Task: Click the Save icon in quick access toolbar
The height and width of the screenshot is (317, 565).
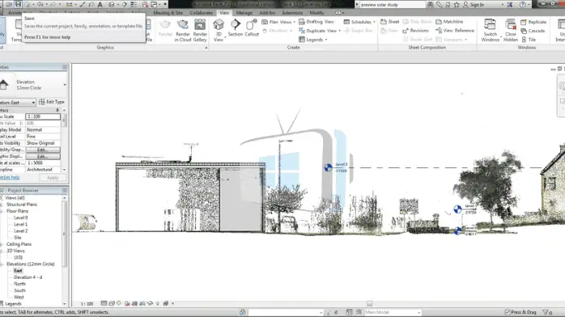Action: [x=18, y=4]
